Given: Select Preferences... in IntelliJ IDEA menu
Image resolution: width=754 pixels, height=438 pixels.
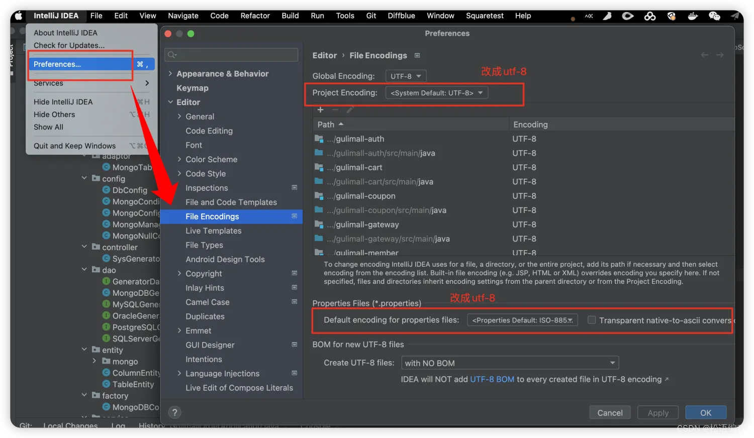Looking at the screenshot, I should (91, 64).
